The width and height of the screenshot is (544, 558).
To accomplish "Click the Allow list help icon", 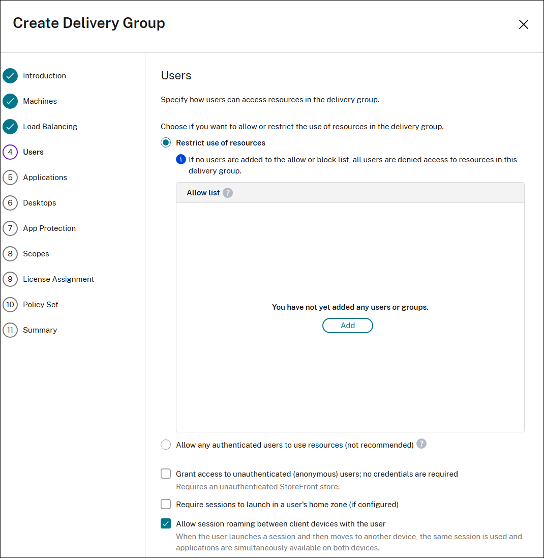I will pos(228,193).
